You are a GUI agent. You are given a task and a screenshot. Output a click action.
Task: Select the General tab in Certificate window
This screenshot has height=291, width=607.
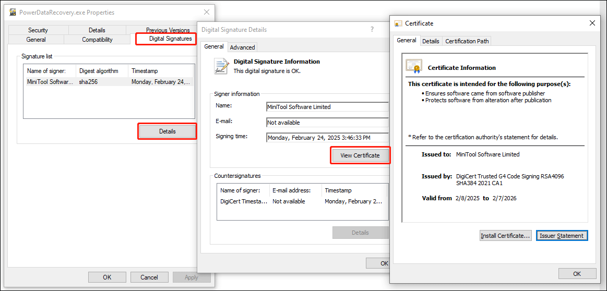pyautogui.click(x=407, y=40)
